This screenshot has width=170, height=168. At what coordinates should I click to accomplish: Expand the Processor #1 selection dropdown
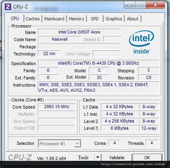click(x=77, y=144)
